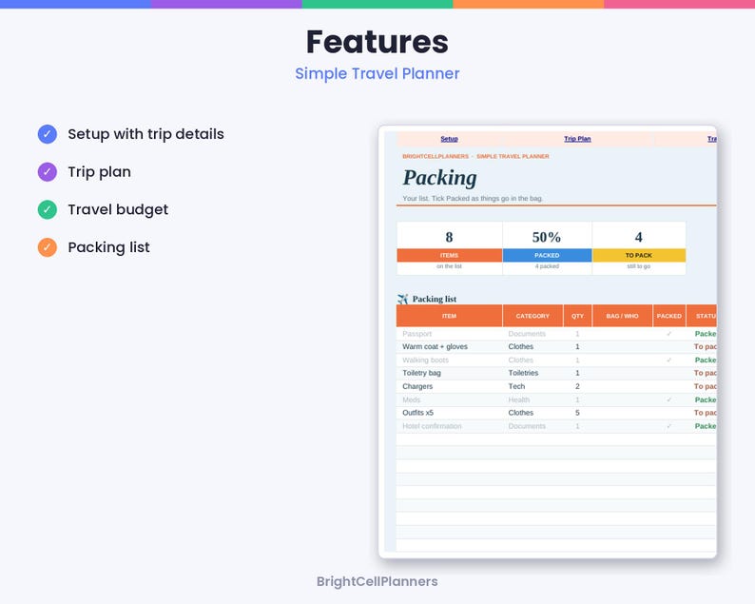Image resolution: width=755 pixels, height=604 pixels.
Task: Click the Travel budget feature text
Action: point(118,209)
